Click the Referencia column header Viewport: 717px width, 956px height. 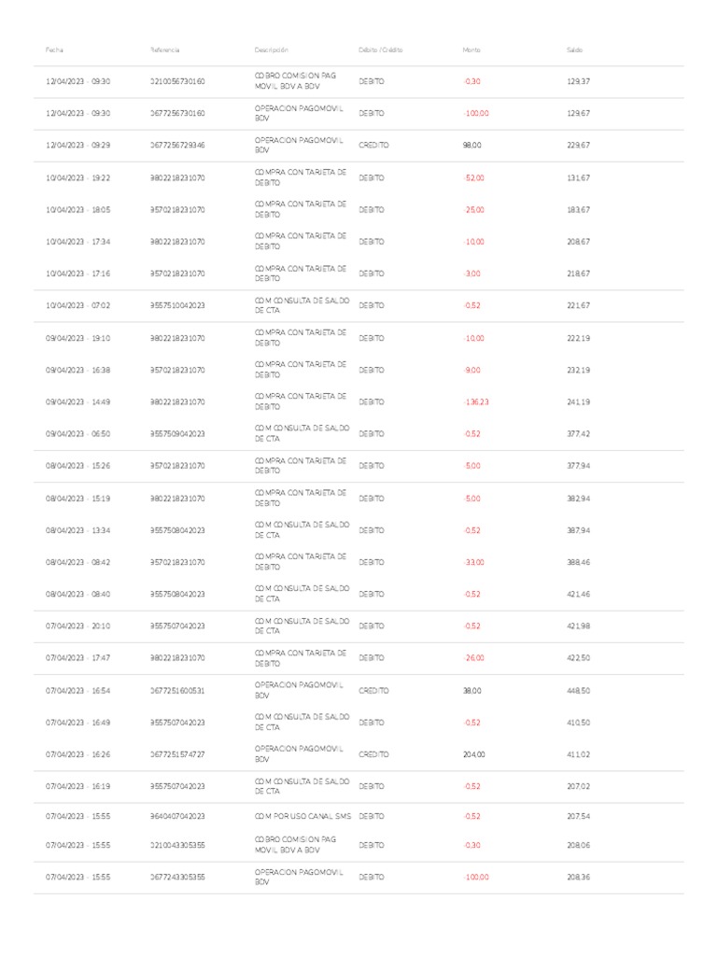(164, 49)
